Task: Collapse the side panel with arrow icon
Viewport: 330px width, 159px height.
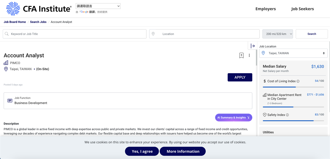Action: pyautogui.click(x=253, y=46)
